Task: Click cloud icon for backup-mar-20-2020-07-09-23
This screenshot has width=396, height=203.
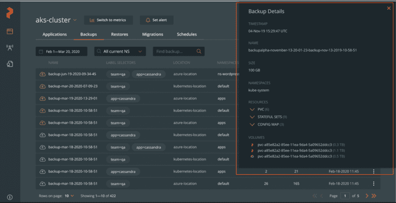Action: tap(42, 86)
